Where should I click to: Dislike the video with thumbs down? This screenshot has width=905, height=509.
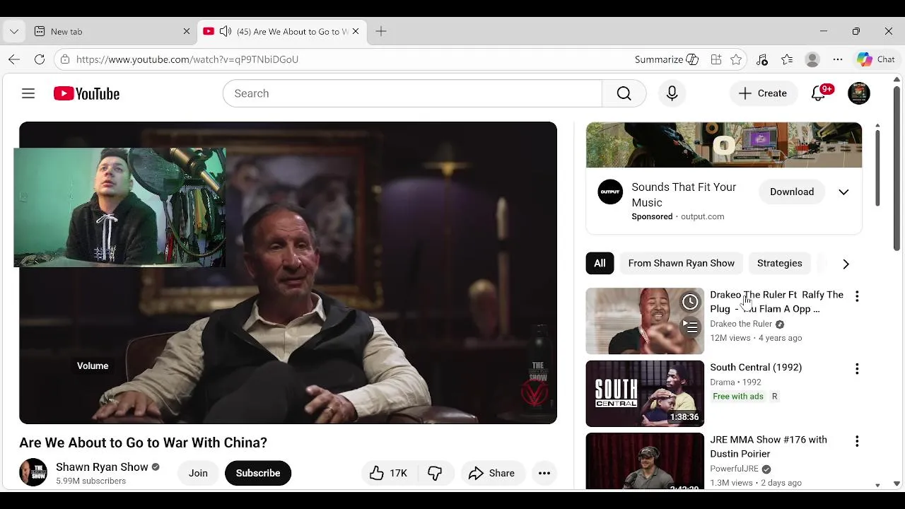pos(435,473)
